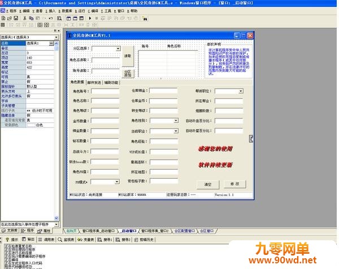Click the middle window layout toolbar icon
This screenshot has height=269, width=339.
(75, 19)
